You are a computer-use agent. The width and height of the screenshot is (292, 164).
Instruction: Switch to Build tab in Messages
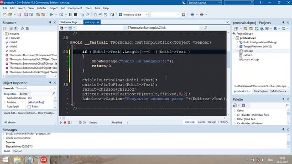pyautogui.click(x=7, y=151)
